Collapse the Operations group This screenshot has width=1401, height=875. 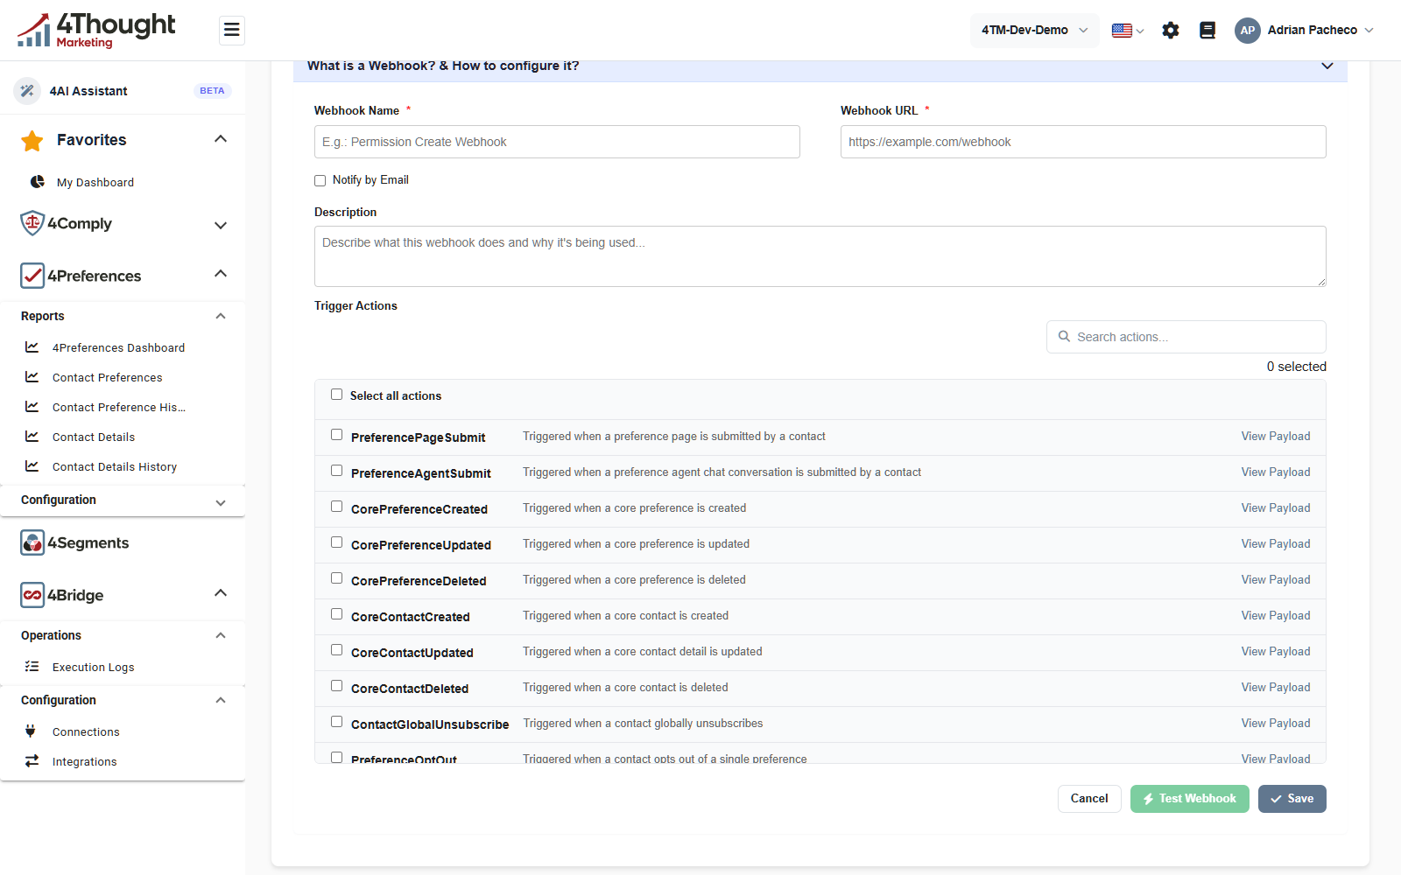click(221, 635)
